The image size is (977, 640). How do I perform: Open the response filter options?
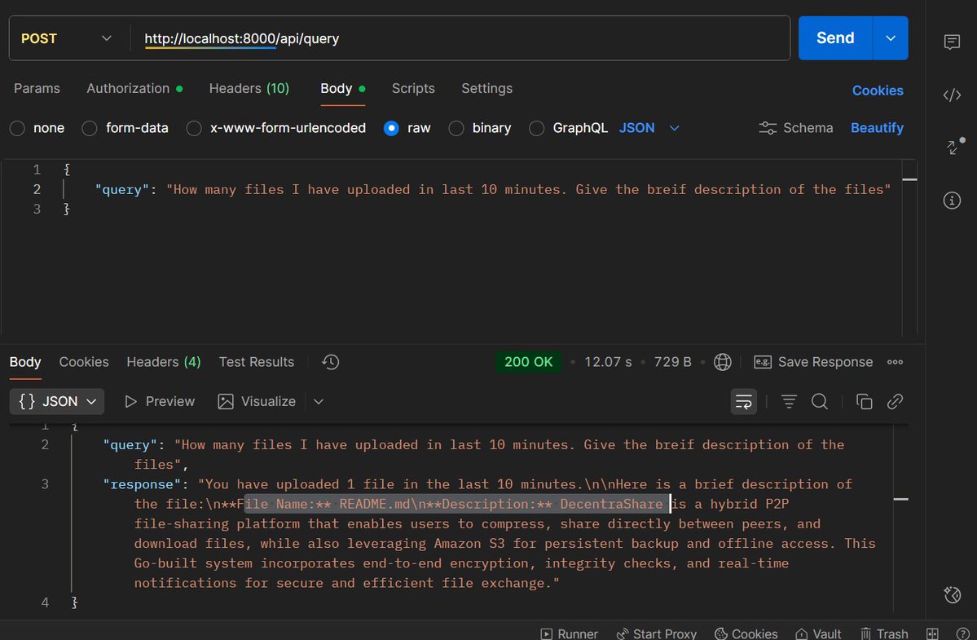[x=787, y=401]
